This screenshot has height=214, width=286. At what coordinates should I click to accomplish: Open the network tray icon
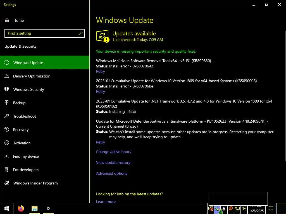tap(237, 208)
